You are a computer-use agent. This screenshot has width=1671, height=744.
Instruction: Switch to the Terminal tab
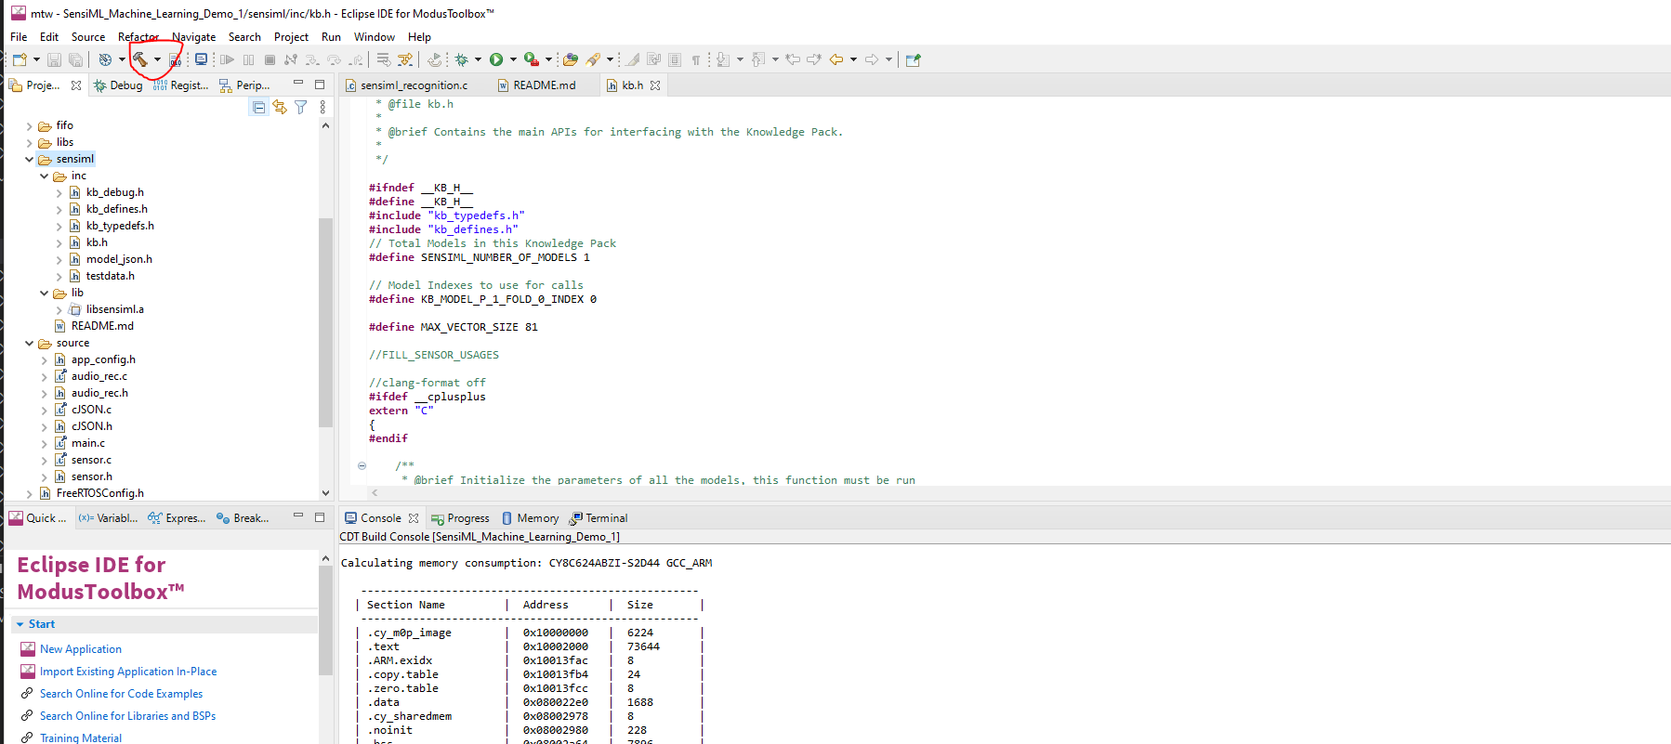(599, 518)
